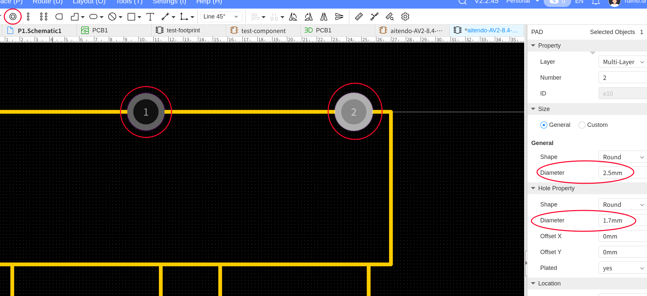Click the right panel collapse handle
Image resolution: width=647 pixels, height=296 pixels.
click(526, 263)
